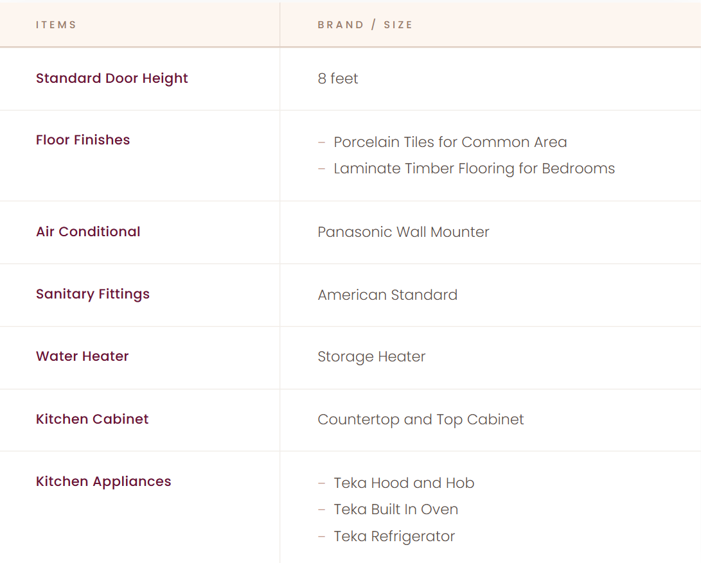Image resolution: width=701 pixels, height=563 pixels.
Task: Click Teka Refrigerator list item
Action: (x=394, y=537)
